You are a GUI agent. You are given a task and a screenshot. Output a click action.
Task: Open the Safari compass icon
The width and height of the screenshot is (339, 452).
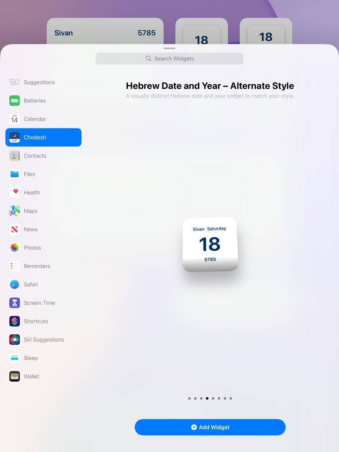15,285
